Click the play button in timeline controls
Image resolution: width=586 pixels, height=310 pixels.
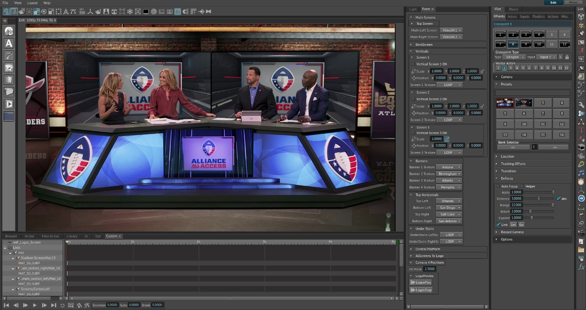[x=34, y=305]
